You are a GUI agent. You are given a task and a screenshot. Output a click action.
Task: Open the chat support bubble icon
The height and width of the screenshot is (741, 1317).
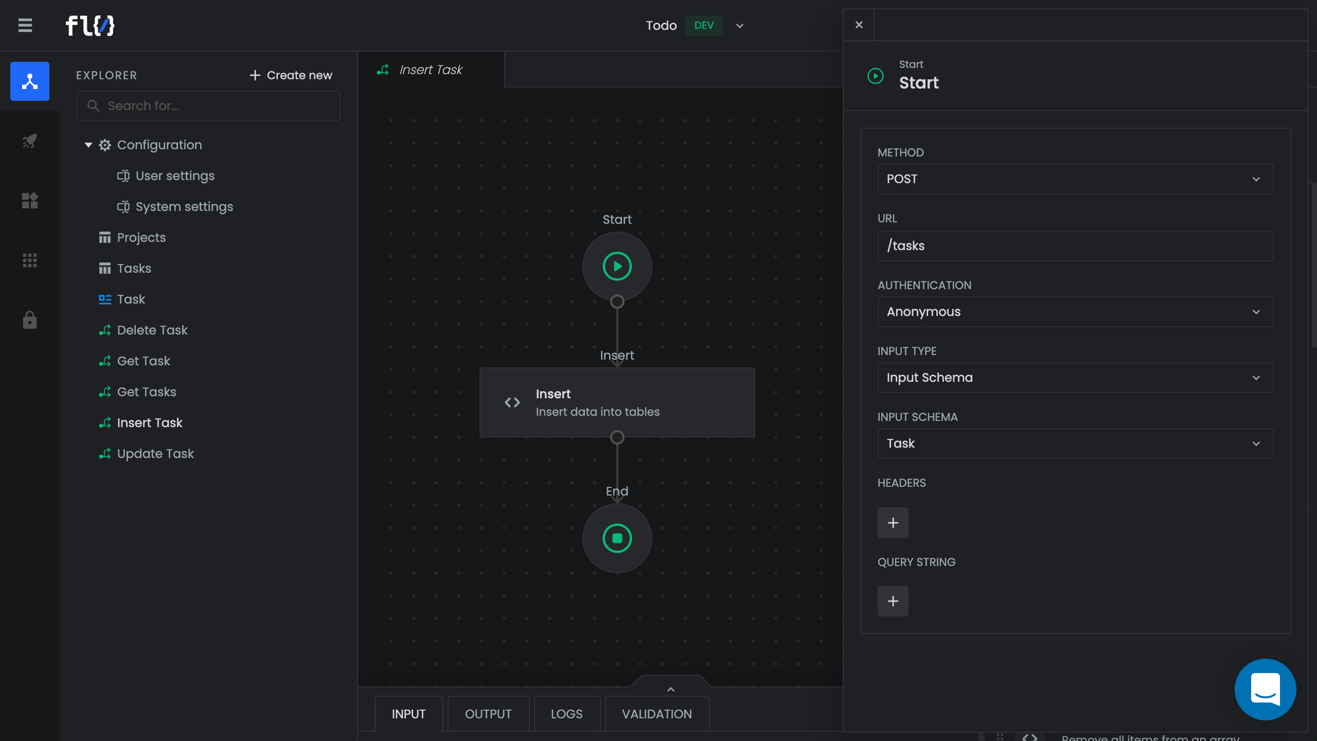point(1265,689)
